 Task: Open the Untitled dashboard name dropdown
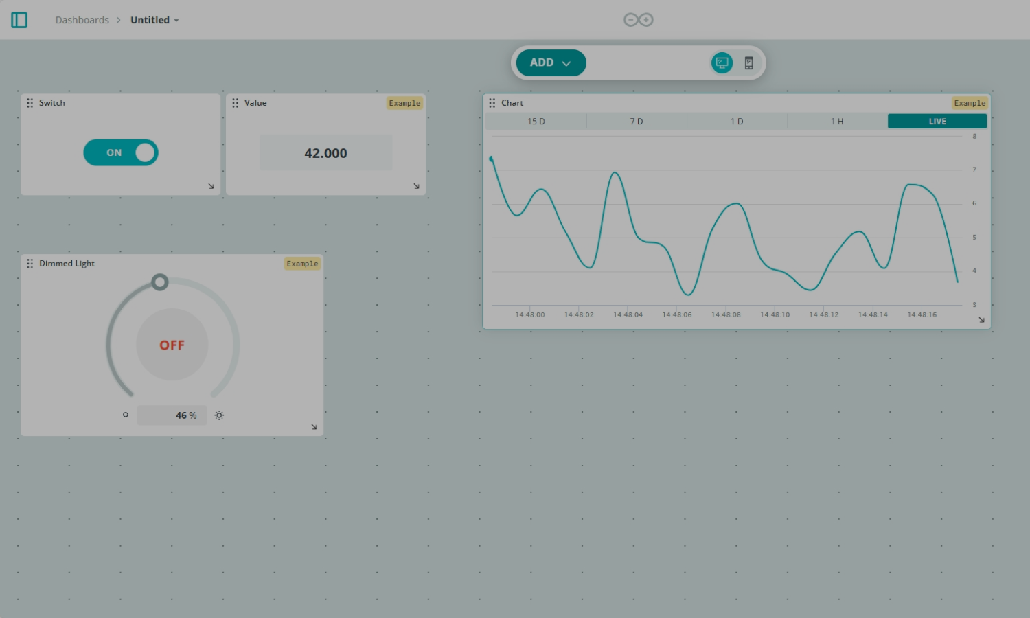coord(154,20)
